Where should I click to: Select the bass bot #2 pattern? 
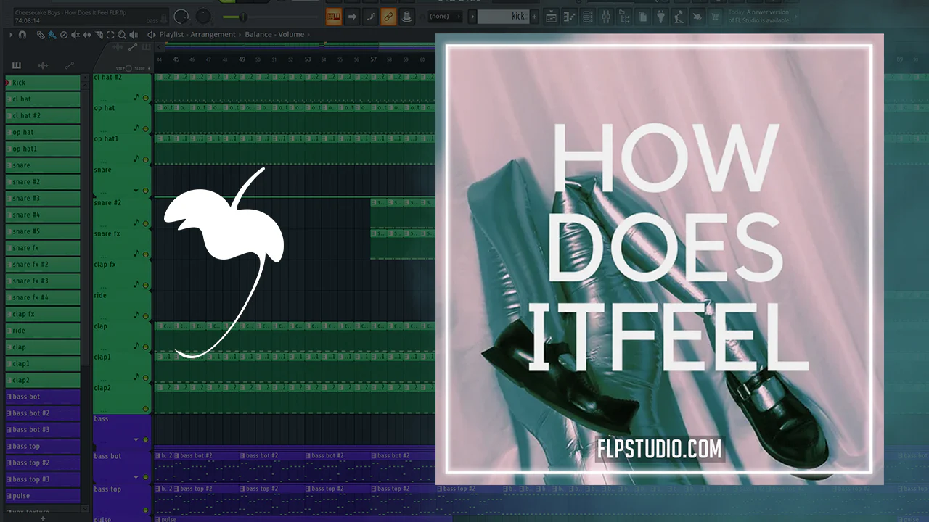point(43,413)
